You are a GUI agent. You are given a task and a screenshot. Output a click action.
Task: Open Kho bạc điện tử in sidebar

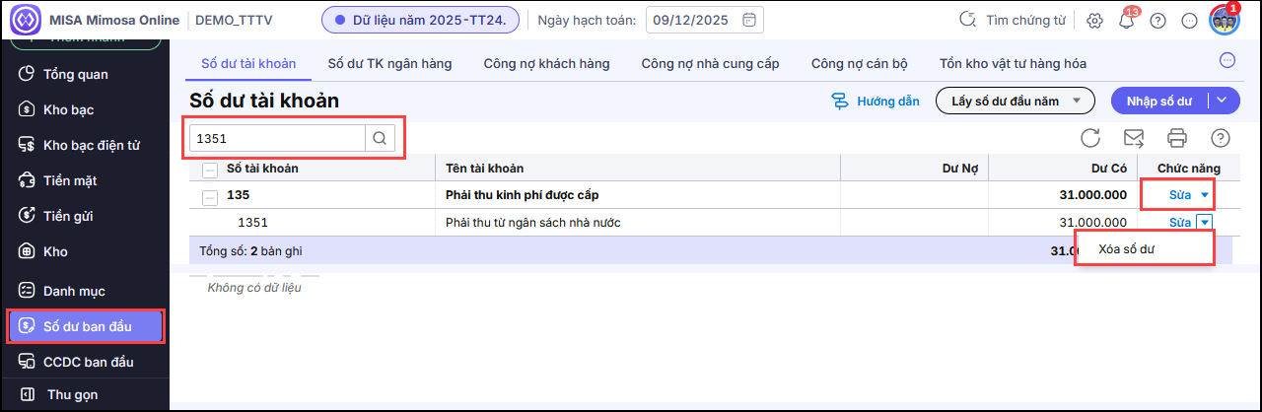point(85,145)
